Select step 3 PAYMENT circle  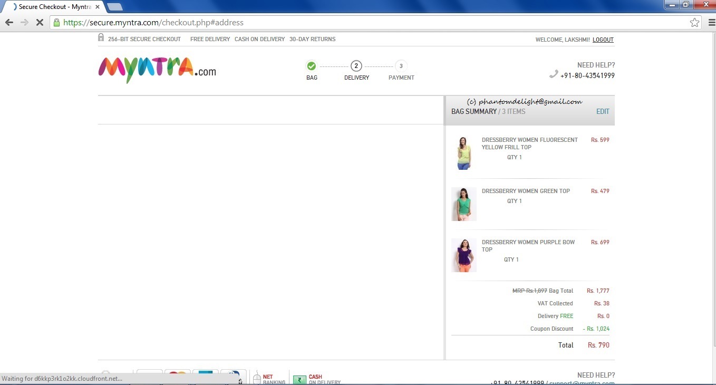click(401, 66)
